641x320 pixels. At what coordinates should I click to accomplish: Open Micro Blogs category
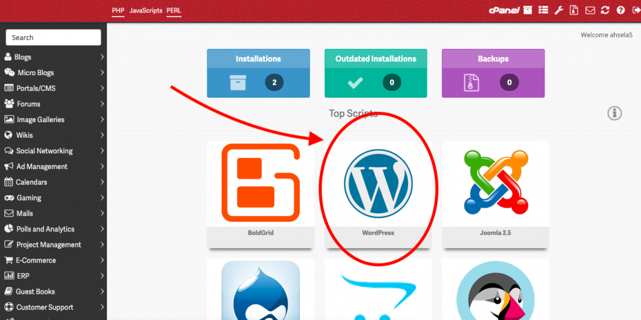pos(54,73)
